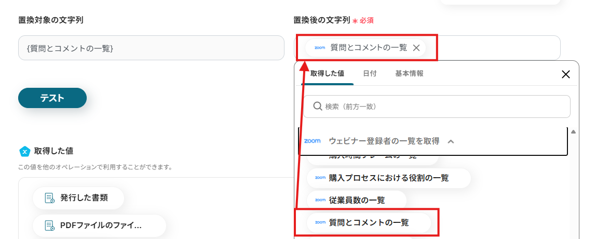The width and height of the screenshot is (596, 239).
Task: Click the ウェビナー登録者の一覧を取得 section header
Action: tap(384, 141)
